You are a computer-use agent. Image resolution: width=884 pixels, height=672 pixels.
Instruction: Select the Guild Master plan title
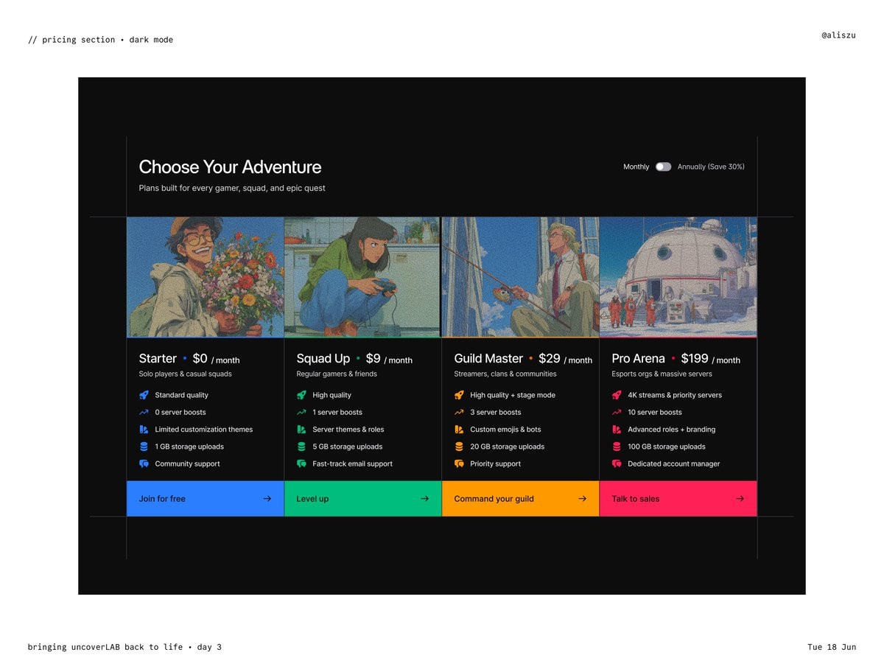coord(488,359)
